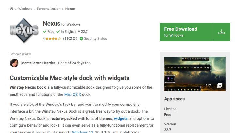Click the Updated 24 days ago text
Screen dimensions: 235x133
[x=74, y=63]
